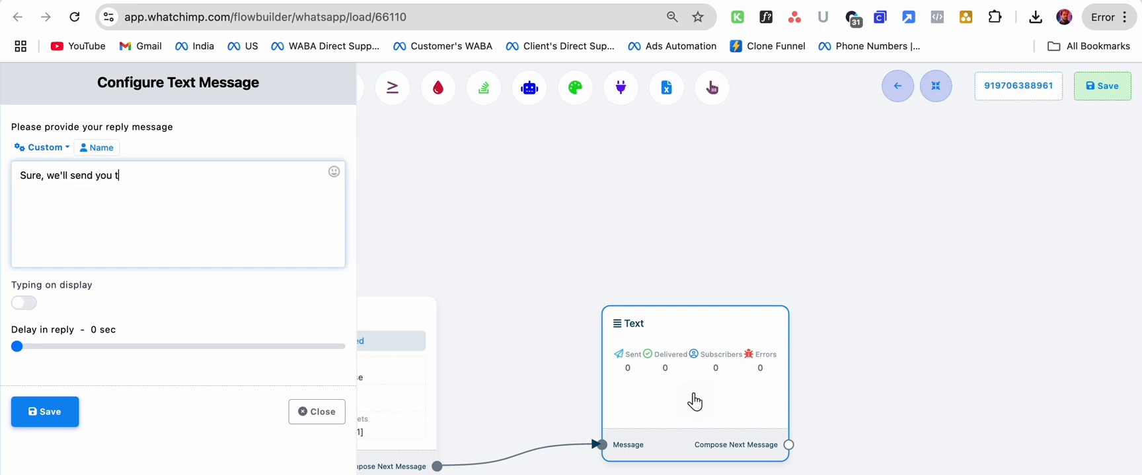
Task: Click the round fit-to-screen compress button
Action: pos(936,86)
